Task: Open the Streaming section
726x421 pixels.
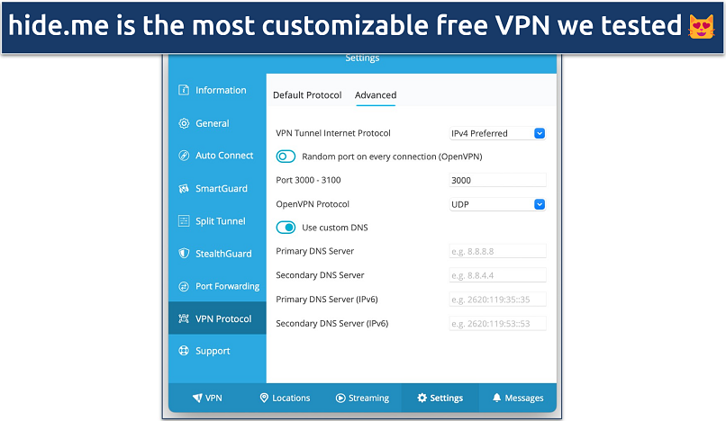Action: tap(362, 398)
